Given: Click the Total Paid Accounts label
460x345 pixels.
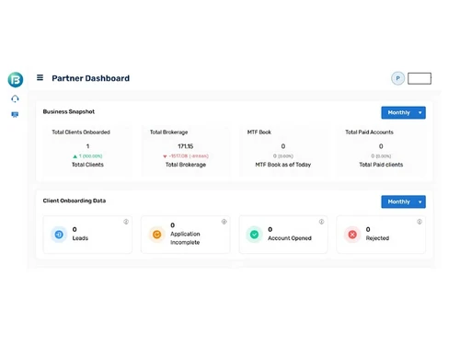Looking at the screenshot, I should coord(369,132).
